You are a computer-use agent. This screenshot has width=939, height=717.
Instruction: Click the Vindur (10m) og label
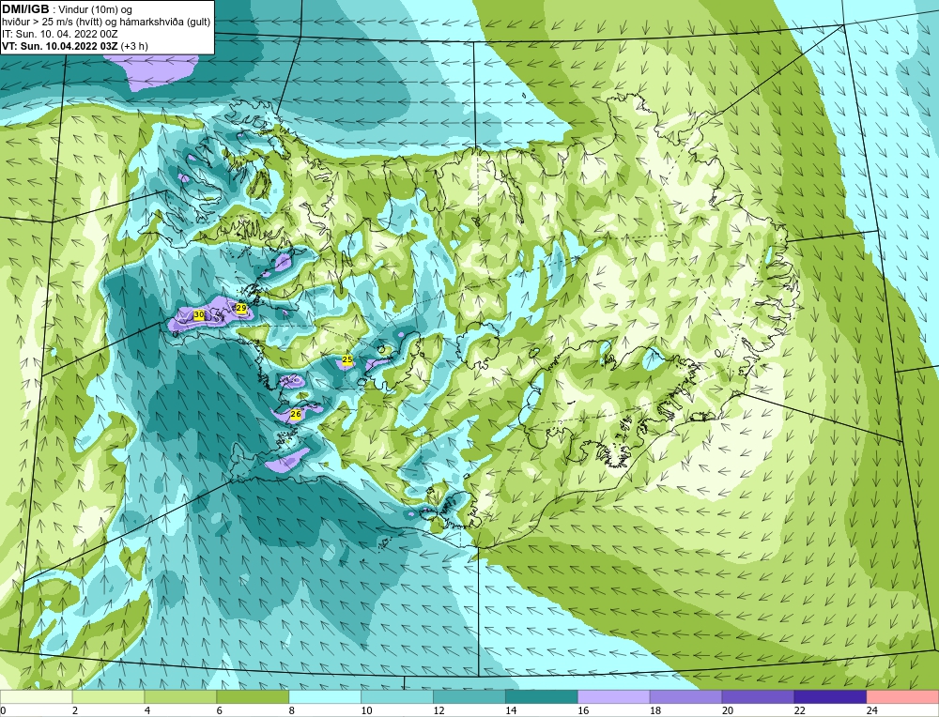(x=95, y=10)
